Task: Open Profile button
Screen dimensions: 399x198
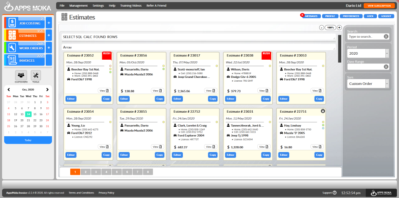Action: (x=330, y=16)
